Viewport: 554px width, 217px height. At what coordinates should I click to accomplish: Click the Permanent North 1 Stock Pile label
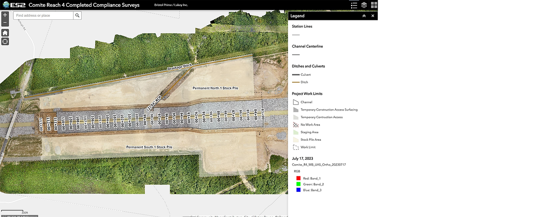click(x=215, y=88)
